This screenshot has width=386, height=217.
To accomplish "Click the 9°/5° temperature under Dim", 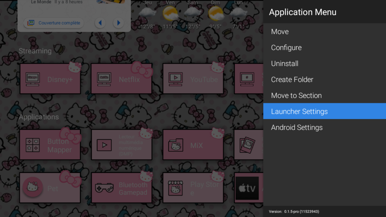I will 215,26.
